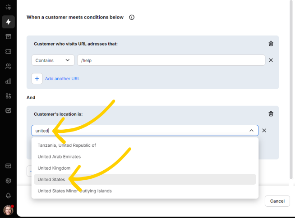
Task: Open the Customers people icon
Action: 8,66
